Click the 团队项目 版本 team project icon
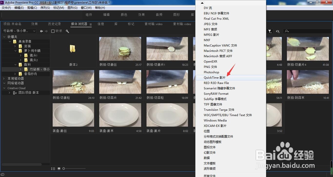 [x=15, y=93]
